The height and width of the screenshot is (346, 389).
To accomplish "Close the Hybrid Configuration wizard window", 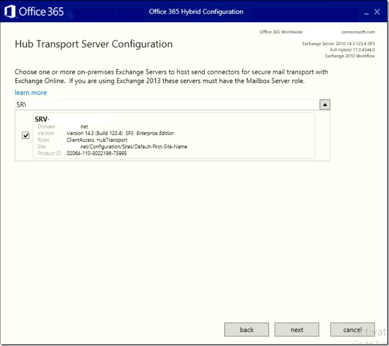I will coord(377,12).
